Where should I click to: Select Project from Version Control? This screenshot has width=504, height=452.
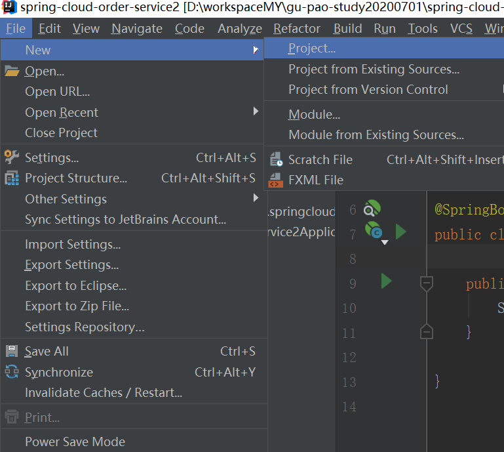pyautogui.click(x=384, y=89)
